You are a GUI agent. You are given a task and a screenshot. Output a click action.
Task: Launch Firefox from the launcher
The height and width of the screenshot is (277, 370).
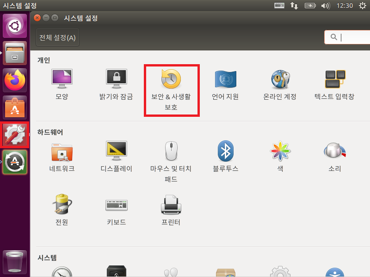(x=15, y=80)
